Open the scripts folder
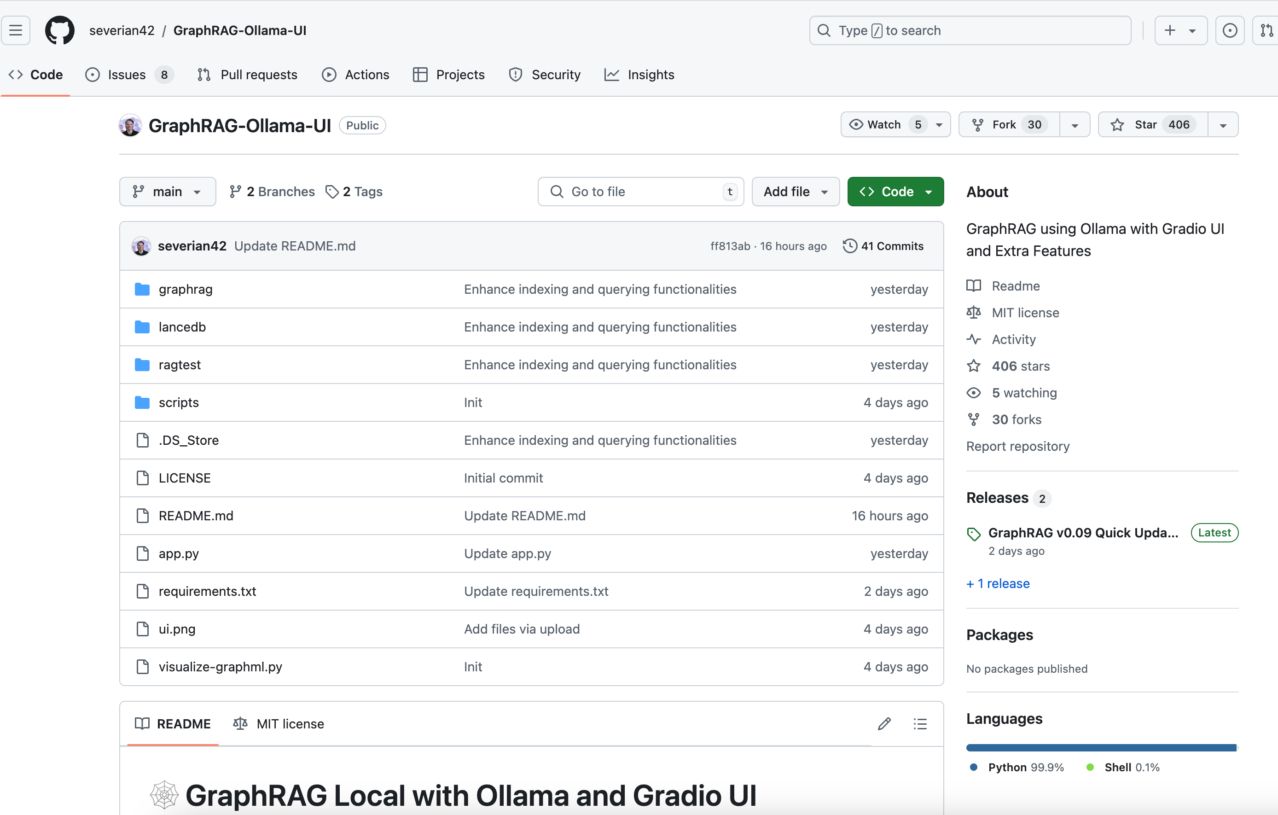This screenshot has height=815, width=1278. point(178,402)
